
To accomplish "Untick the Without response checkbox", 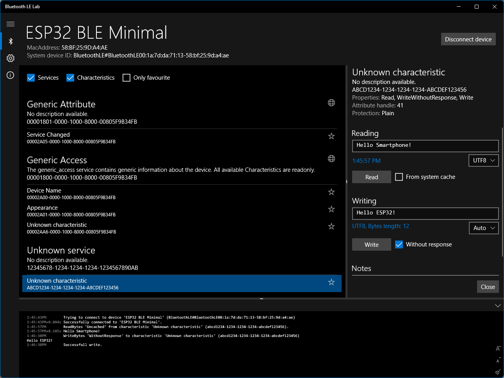I will 399,244.
